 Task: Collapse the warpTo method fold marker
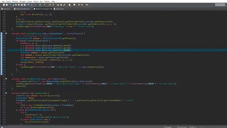pyautogui.click(x=6, y=33)
